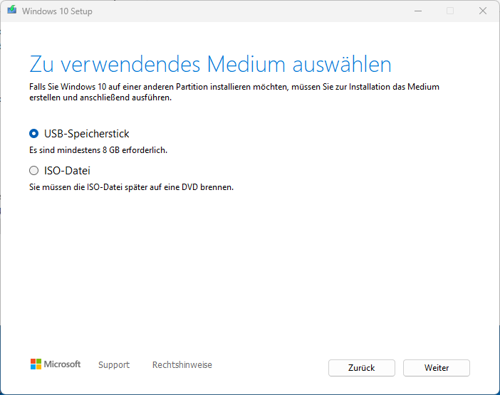
Task: Close the Windows 10 Setup window
Action: pos(483,11)
